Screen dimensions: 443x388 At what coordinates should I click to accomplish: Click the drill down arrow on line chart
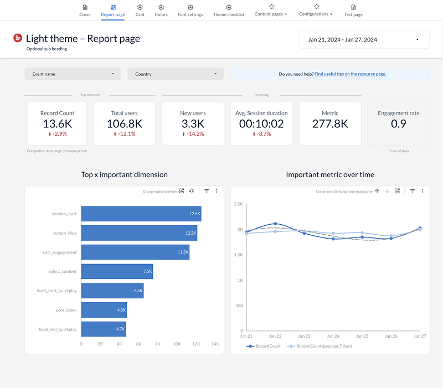point(387,191)
